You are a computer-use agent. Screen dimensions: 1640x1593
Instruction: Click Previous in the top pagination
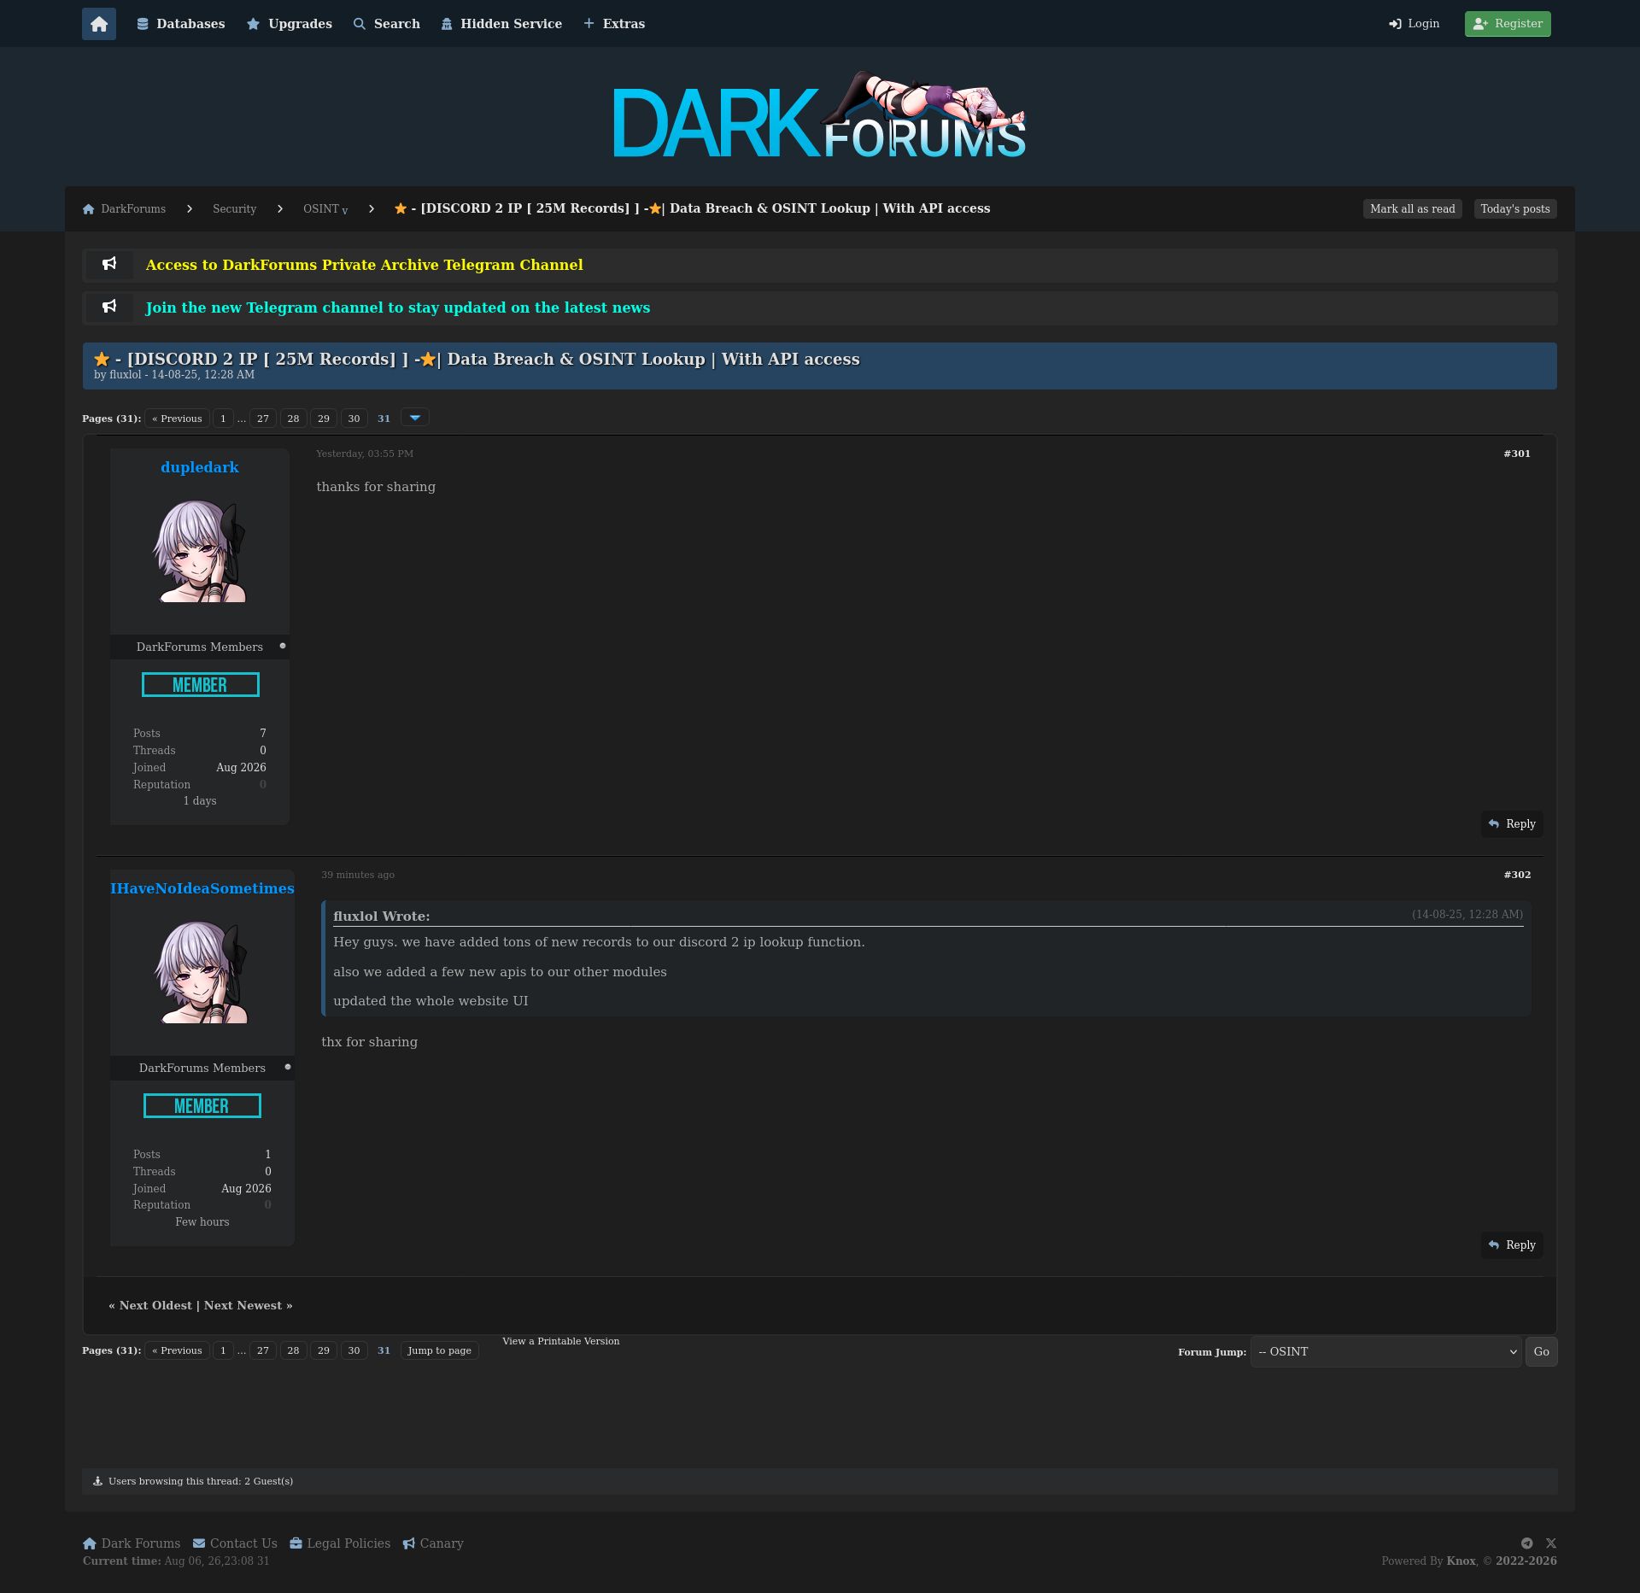(177, 419)
